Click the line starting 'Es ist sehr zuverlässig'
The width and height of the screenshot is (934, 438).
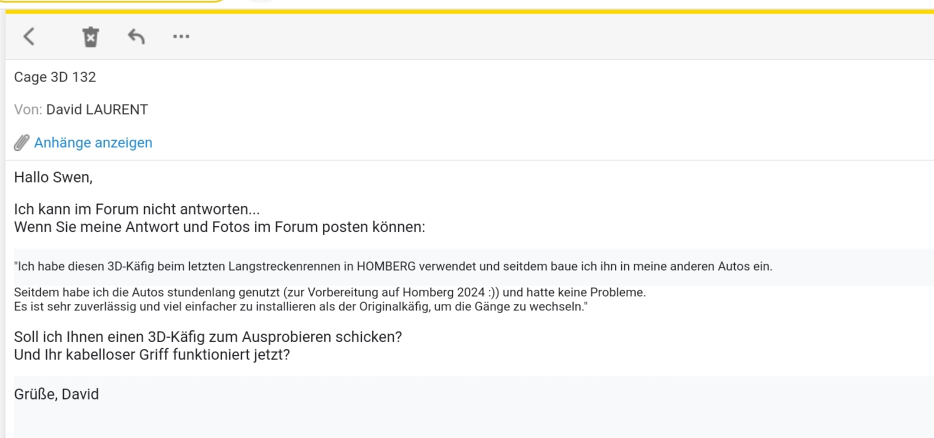[x=300, y=306]
